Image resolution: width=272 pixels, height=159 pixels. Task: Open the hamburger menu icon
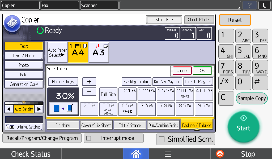[167, 154]
